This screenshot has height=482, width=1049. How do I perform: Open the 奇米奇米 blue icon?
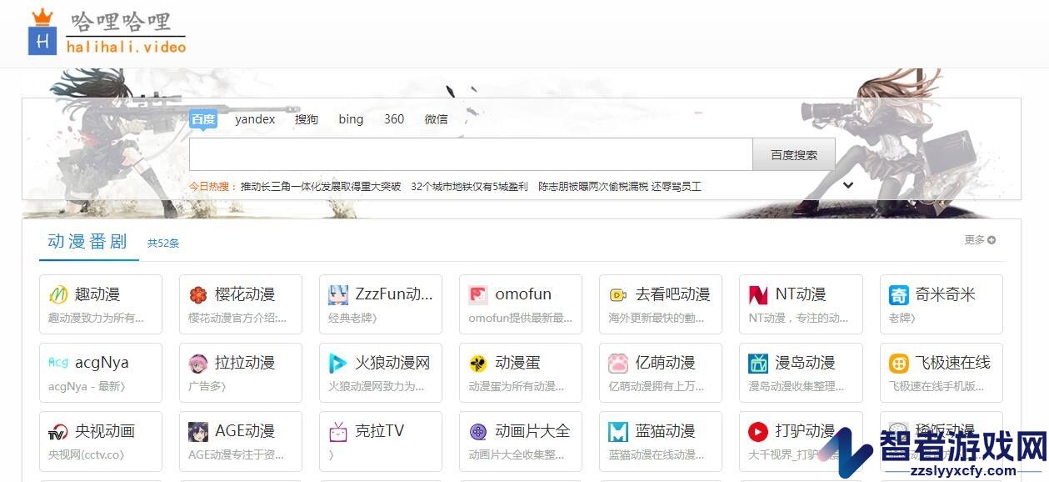click(x=899, y=294)
